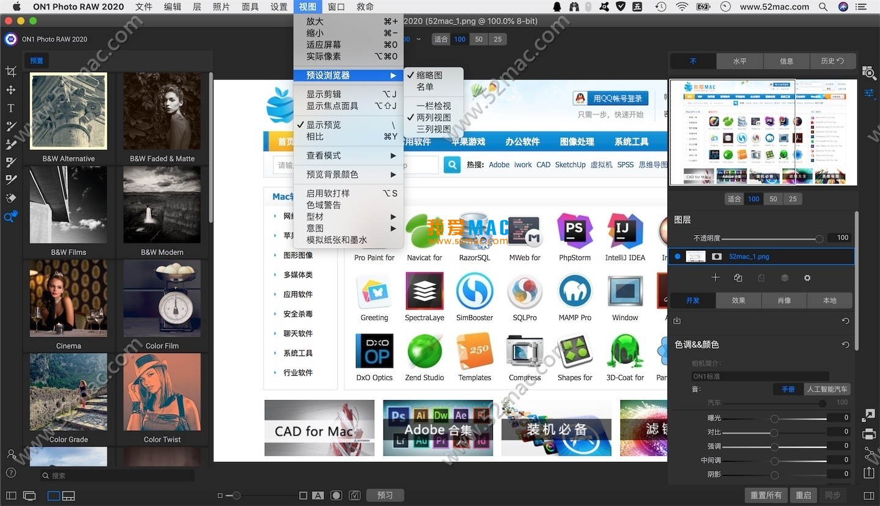Select the Zoom and Hand view tool

(x=10, y=217)
